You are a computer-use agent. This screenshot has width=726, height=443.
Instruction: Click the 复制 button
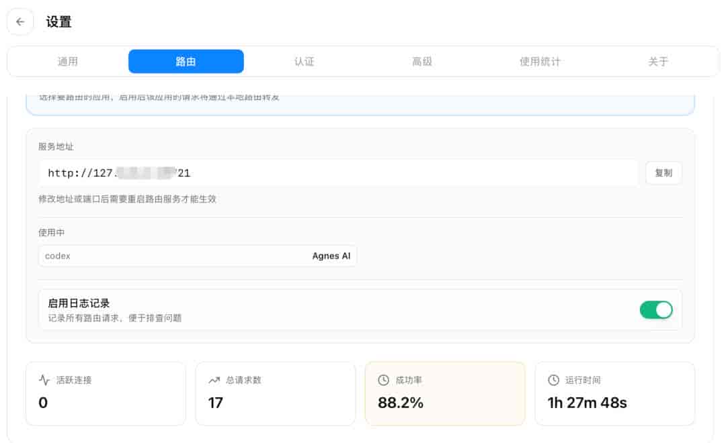663,173
